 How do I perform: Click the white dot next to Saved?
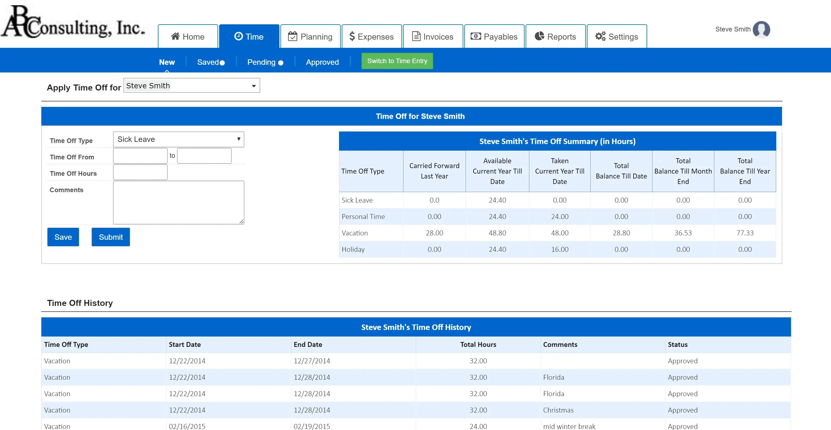(222, 63)
